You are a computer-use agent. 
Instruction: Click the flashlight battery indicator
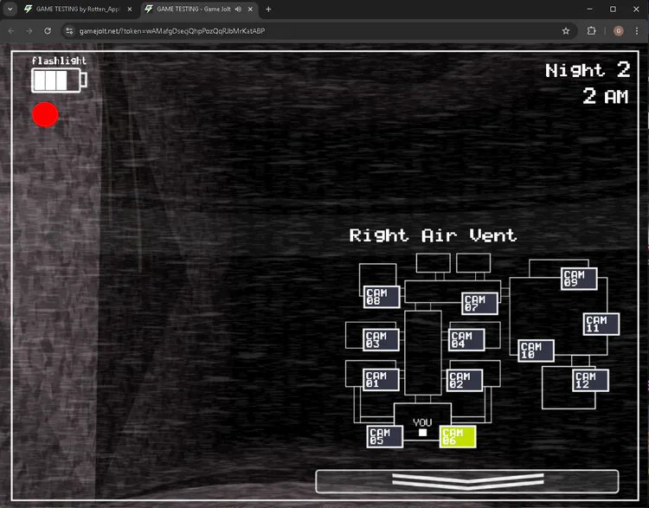[59, 80]
